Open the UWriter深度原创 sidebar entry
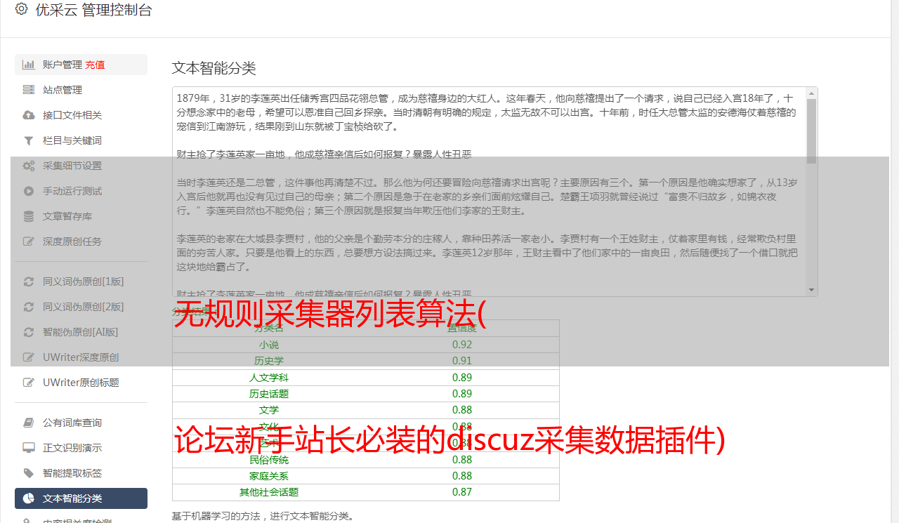 [x=81, y=357]
